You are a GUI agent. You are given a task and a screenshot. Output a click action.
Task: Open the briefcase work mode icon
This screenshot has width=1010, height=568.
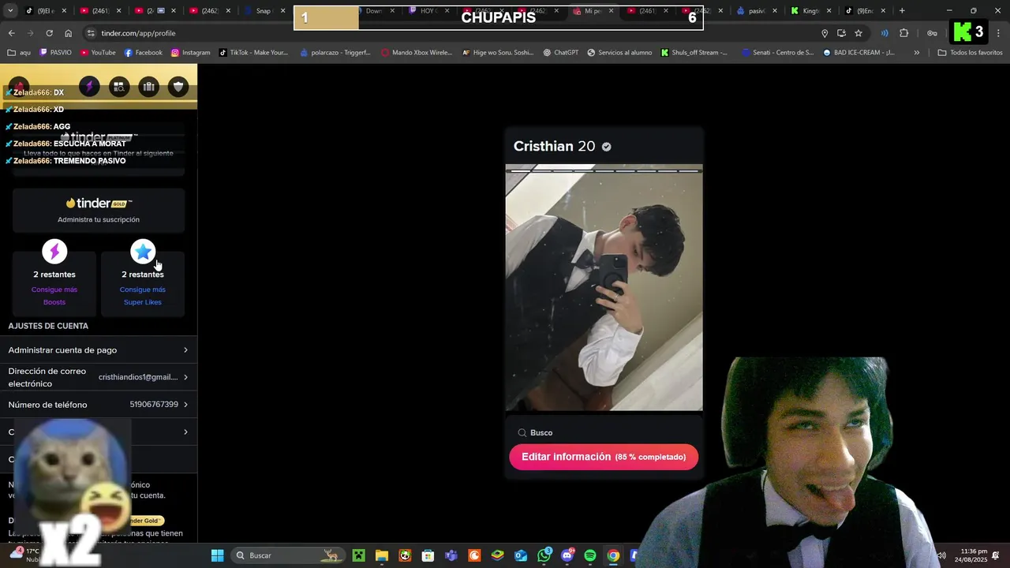tap(149, 87)
